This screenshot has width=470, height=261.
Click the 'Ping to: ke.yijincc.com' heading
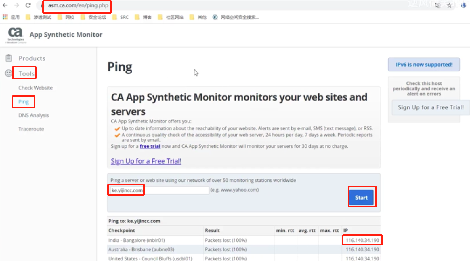[x=134, y=221]
